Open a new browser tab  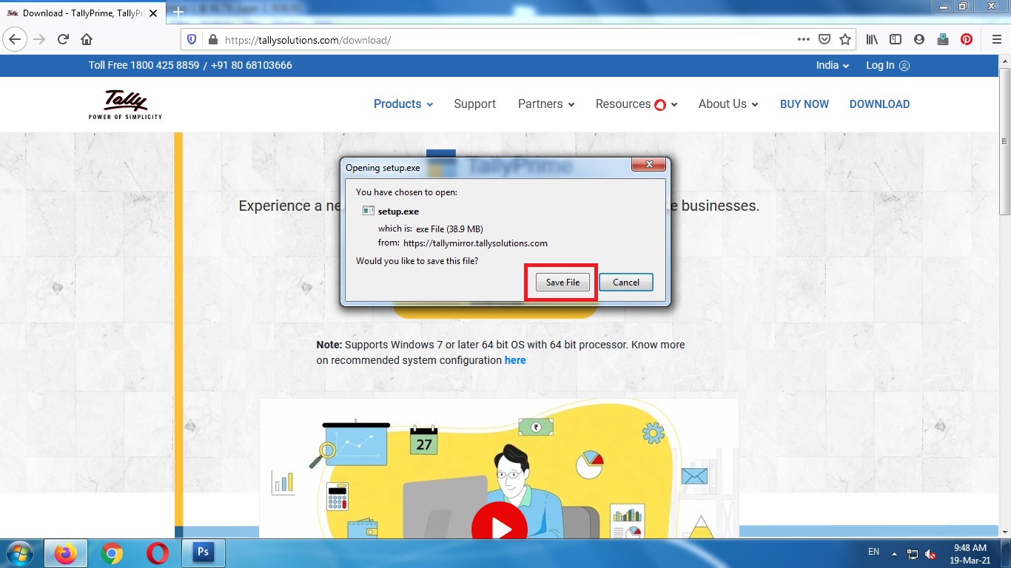point(178,13)
